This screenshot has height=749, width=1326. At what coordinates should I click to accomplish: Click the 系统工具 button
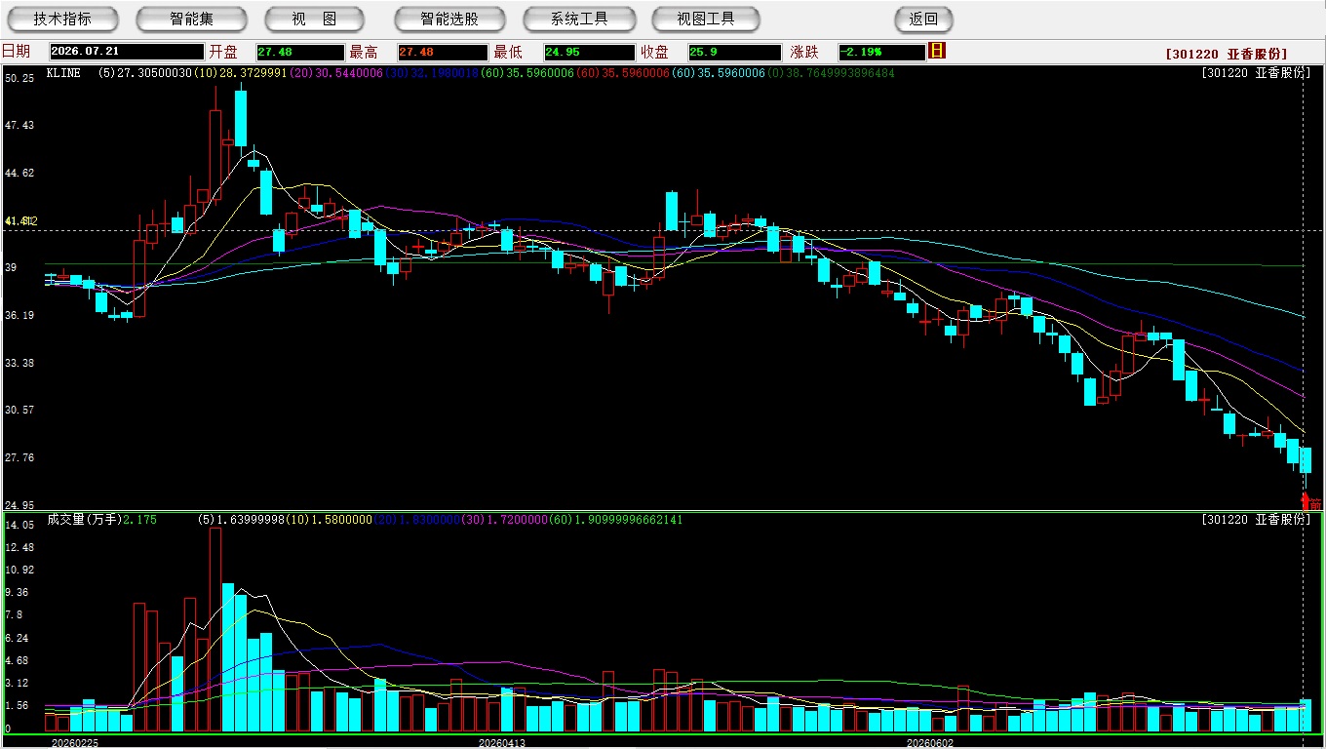tap(579, 20)
